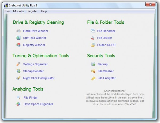Click the Right Click Configurator icon
This screenshot has width=160, height=123.
[18, 78]
